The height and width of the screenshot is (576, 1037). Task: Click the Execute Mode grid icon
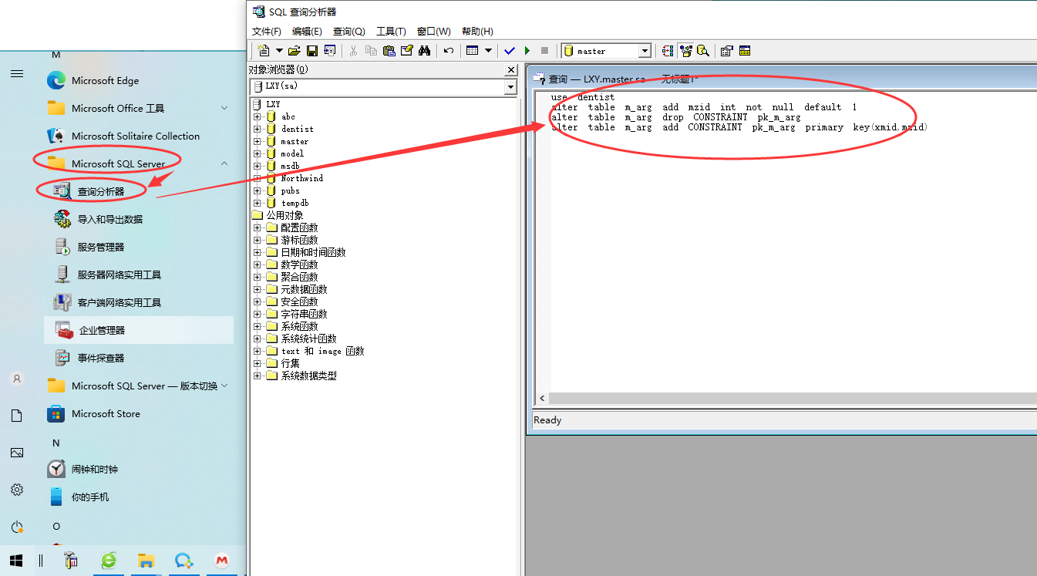coord(473,51)
